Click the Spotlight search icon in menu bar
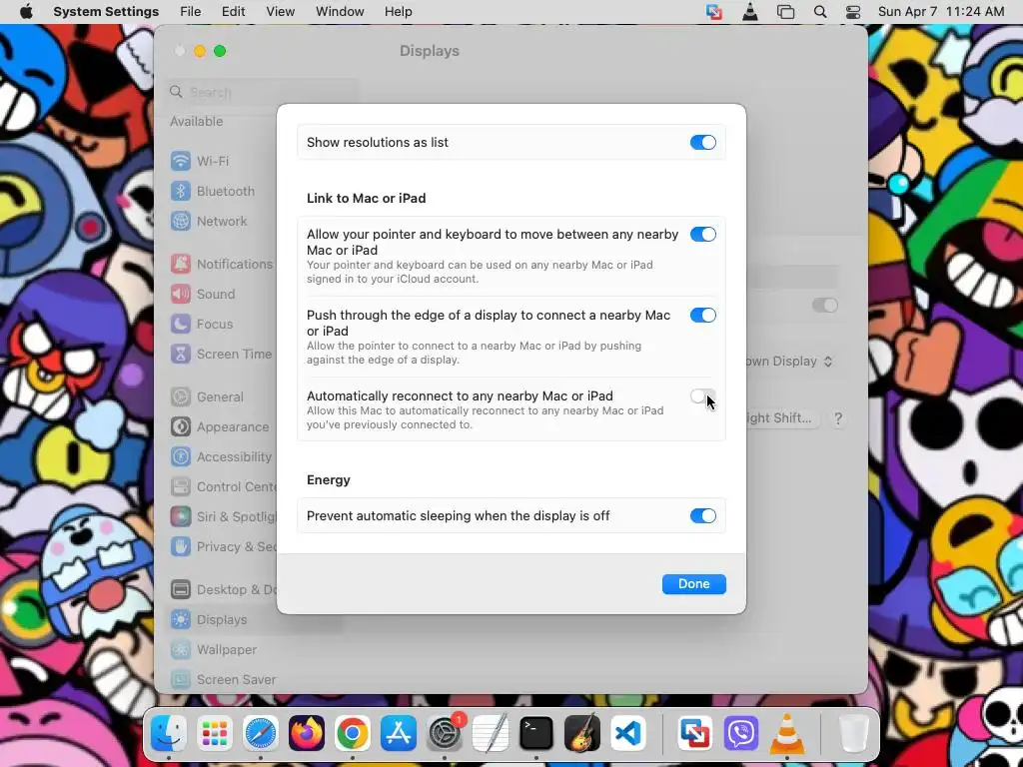Screen dimensions: 1023x767 [x=820, y=12]
